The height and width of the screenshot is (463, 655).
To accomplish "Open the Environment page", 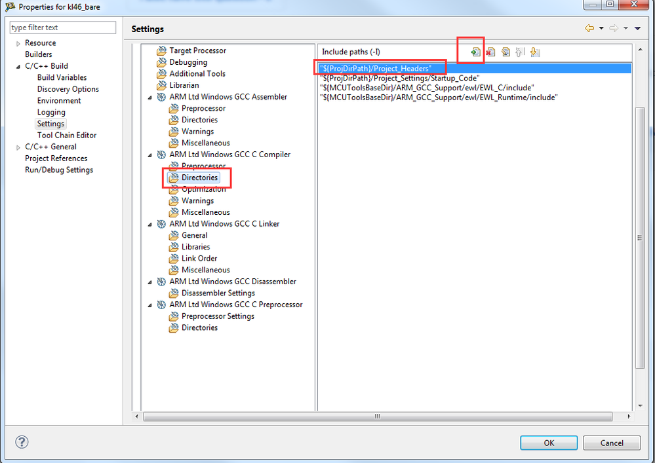I will tap(59, 101).
